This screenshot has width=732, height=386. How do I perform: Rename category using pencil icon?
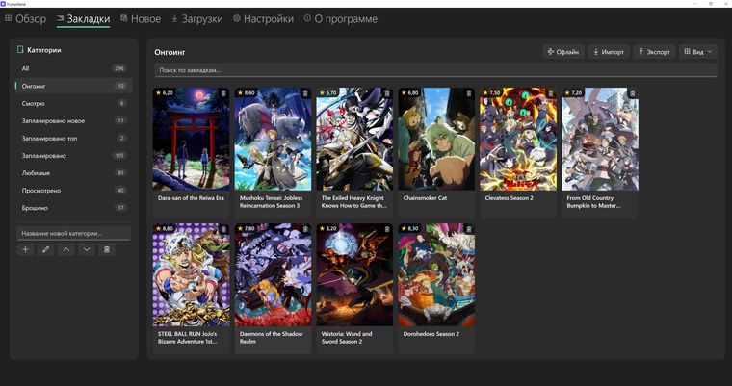(x=46, y=249)
